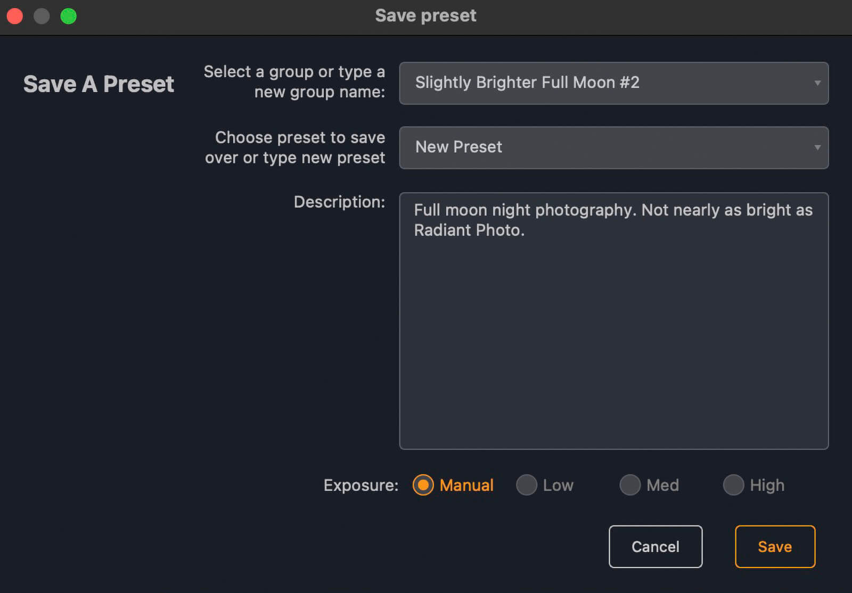Choose the Low exposure option
852x593 pixels.
(527, 485)
